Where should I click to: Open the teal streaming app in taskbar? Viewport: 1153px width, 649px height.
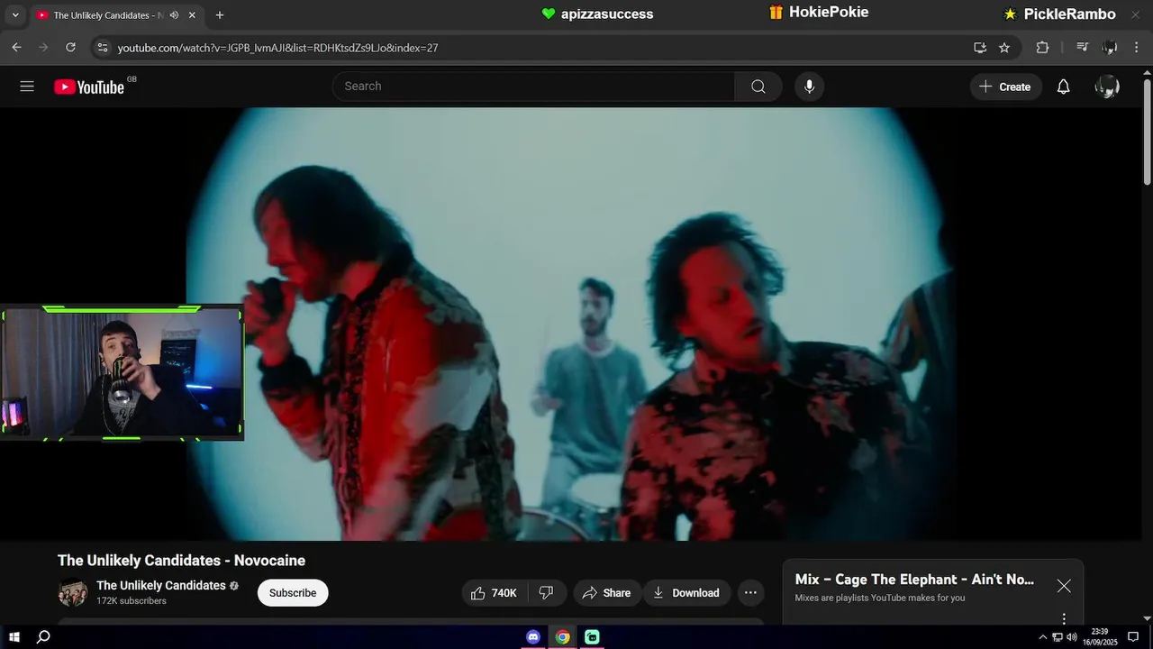592,637
